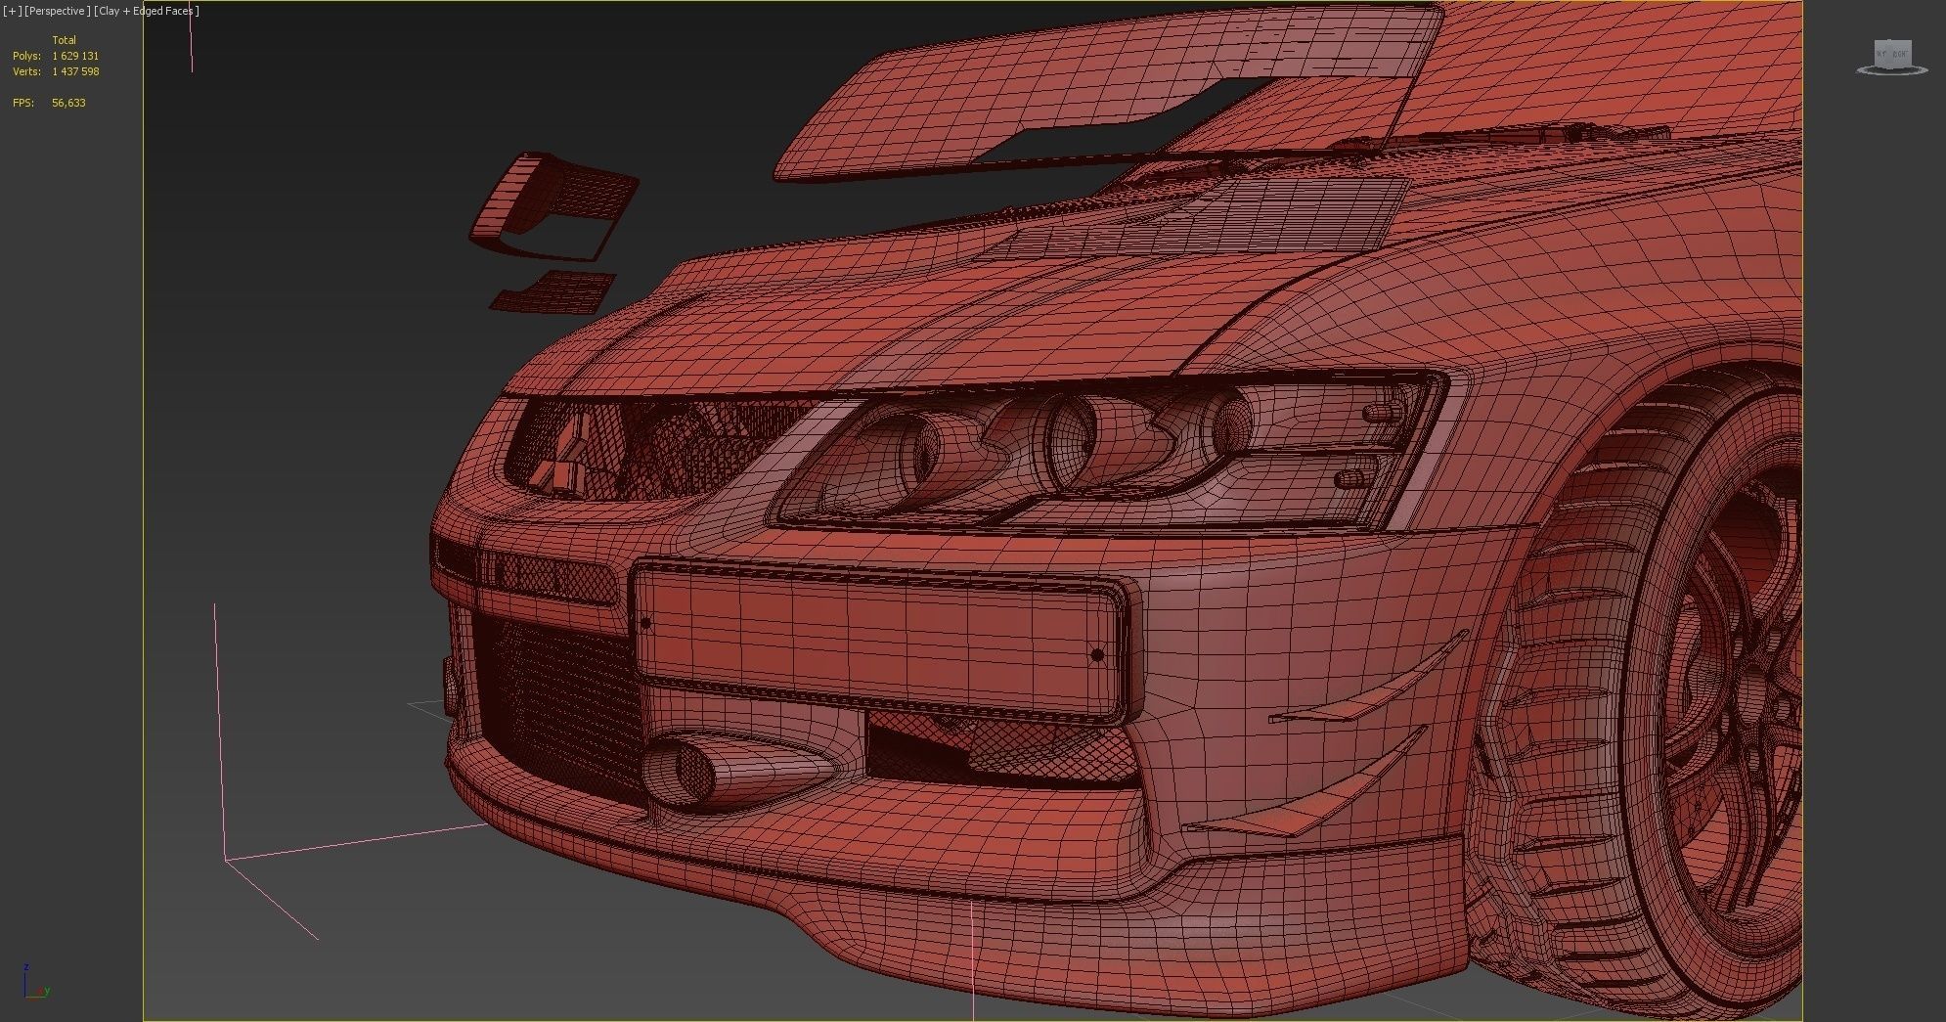
Task: Click the ViewCube right face
Action: point(1901,53)
